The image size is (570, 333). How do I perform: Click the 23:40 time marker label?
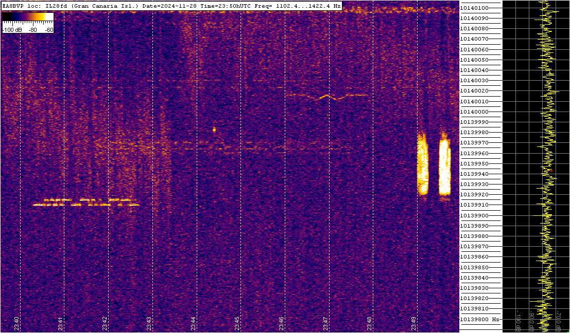[17, 324]
